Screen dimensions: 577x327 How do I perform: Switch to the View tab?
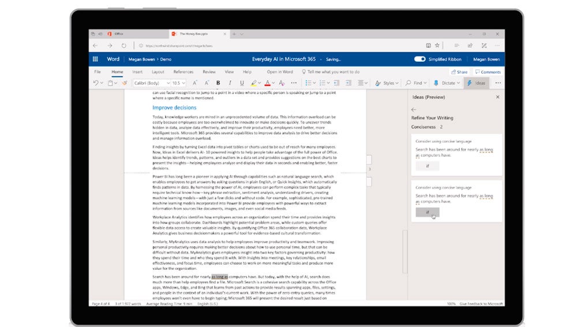[x=229, y=72]
